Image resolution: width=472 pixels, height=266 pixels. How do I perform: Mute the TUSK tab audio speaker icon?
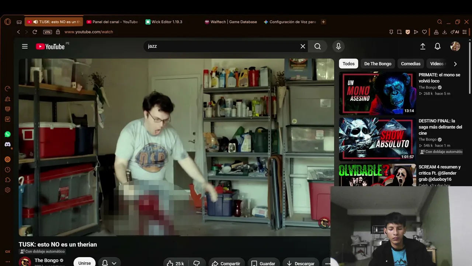35,22
